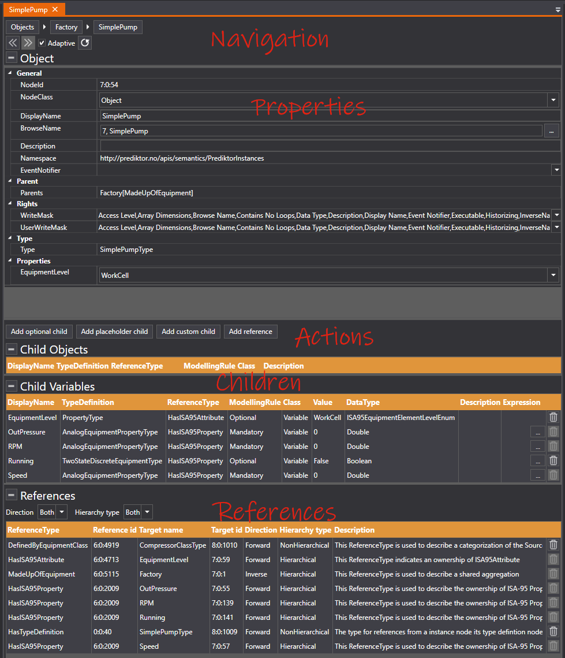Collapse the Child Variables section
The image size is (565, 658).
coord(11,386)
